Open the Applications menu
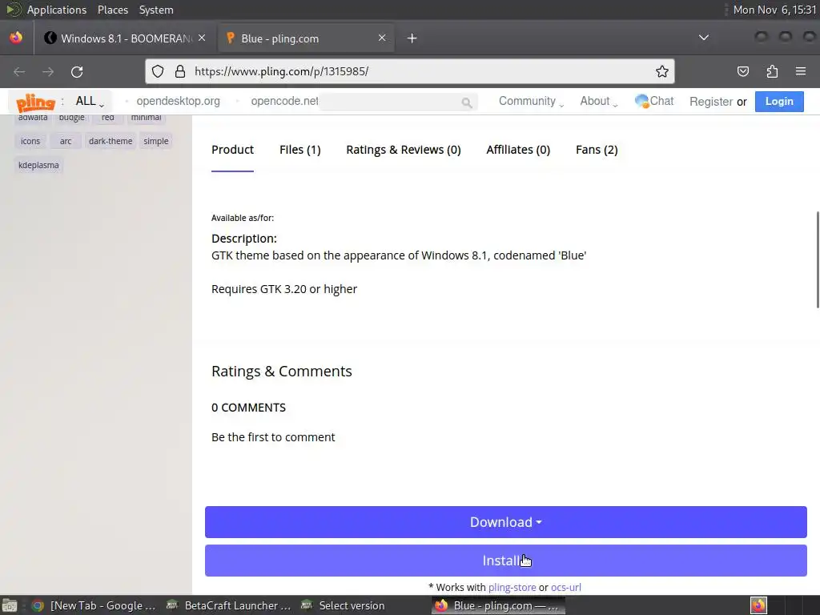 (57, 10)
